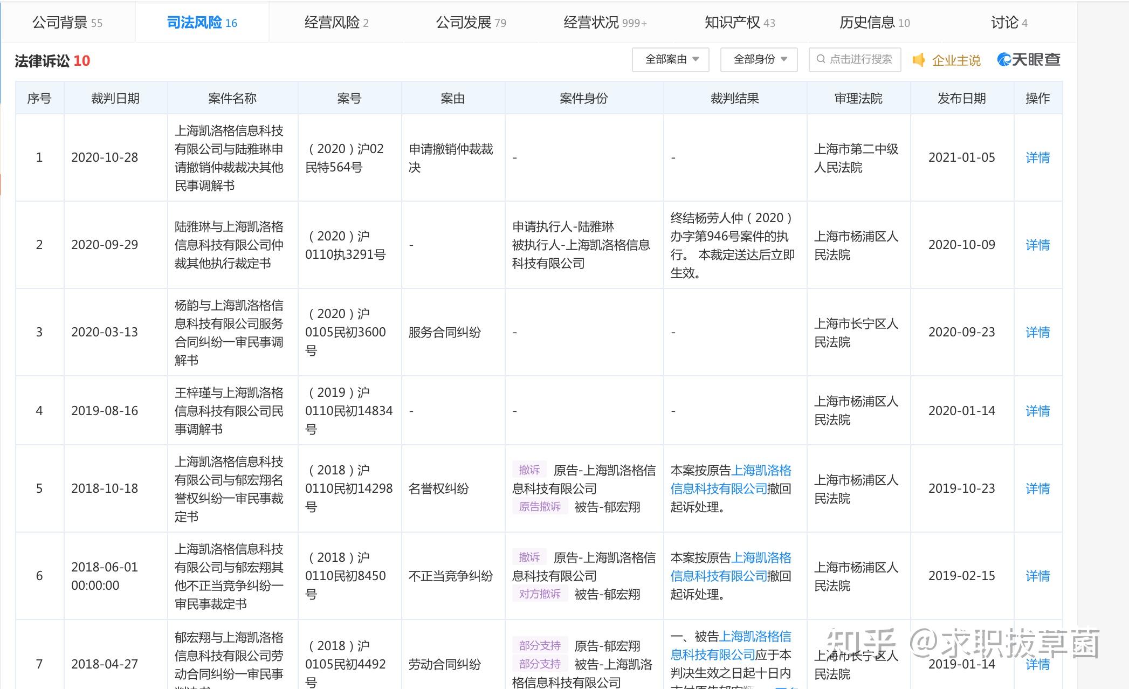Click the 天眼查 logo
Image resolution: width=1129 pixels, height=689 pixels.
[x=1029, y=60]
